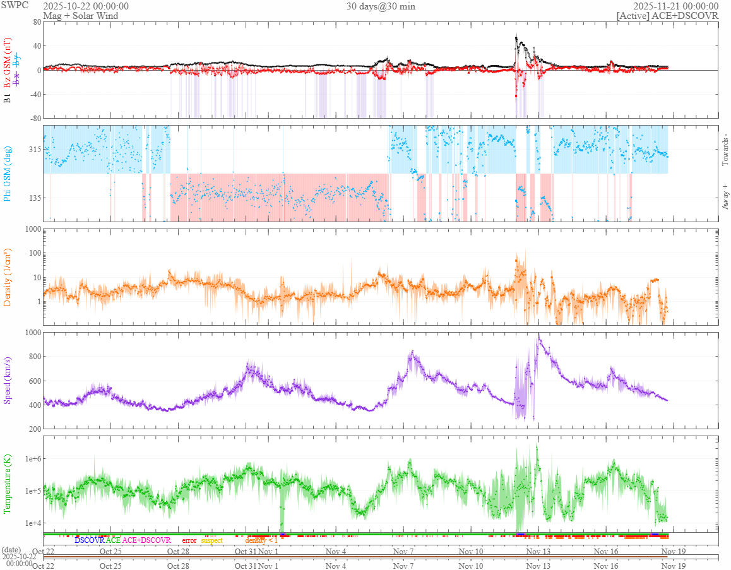Screen dimensions: 731x570
Task: Click the 315 tick on the Phi axis
Action: tap(35, 150)
